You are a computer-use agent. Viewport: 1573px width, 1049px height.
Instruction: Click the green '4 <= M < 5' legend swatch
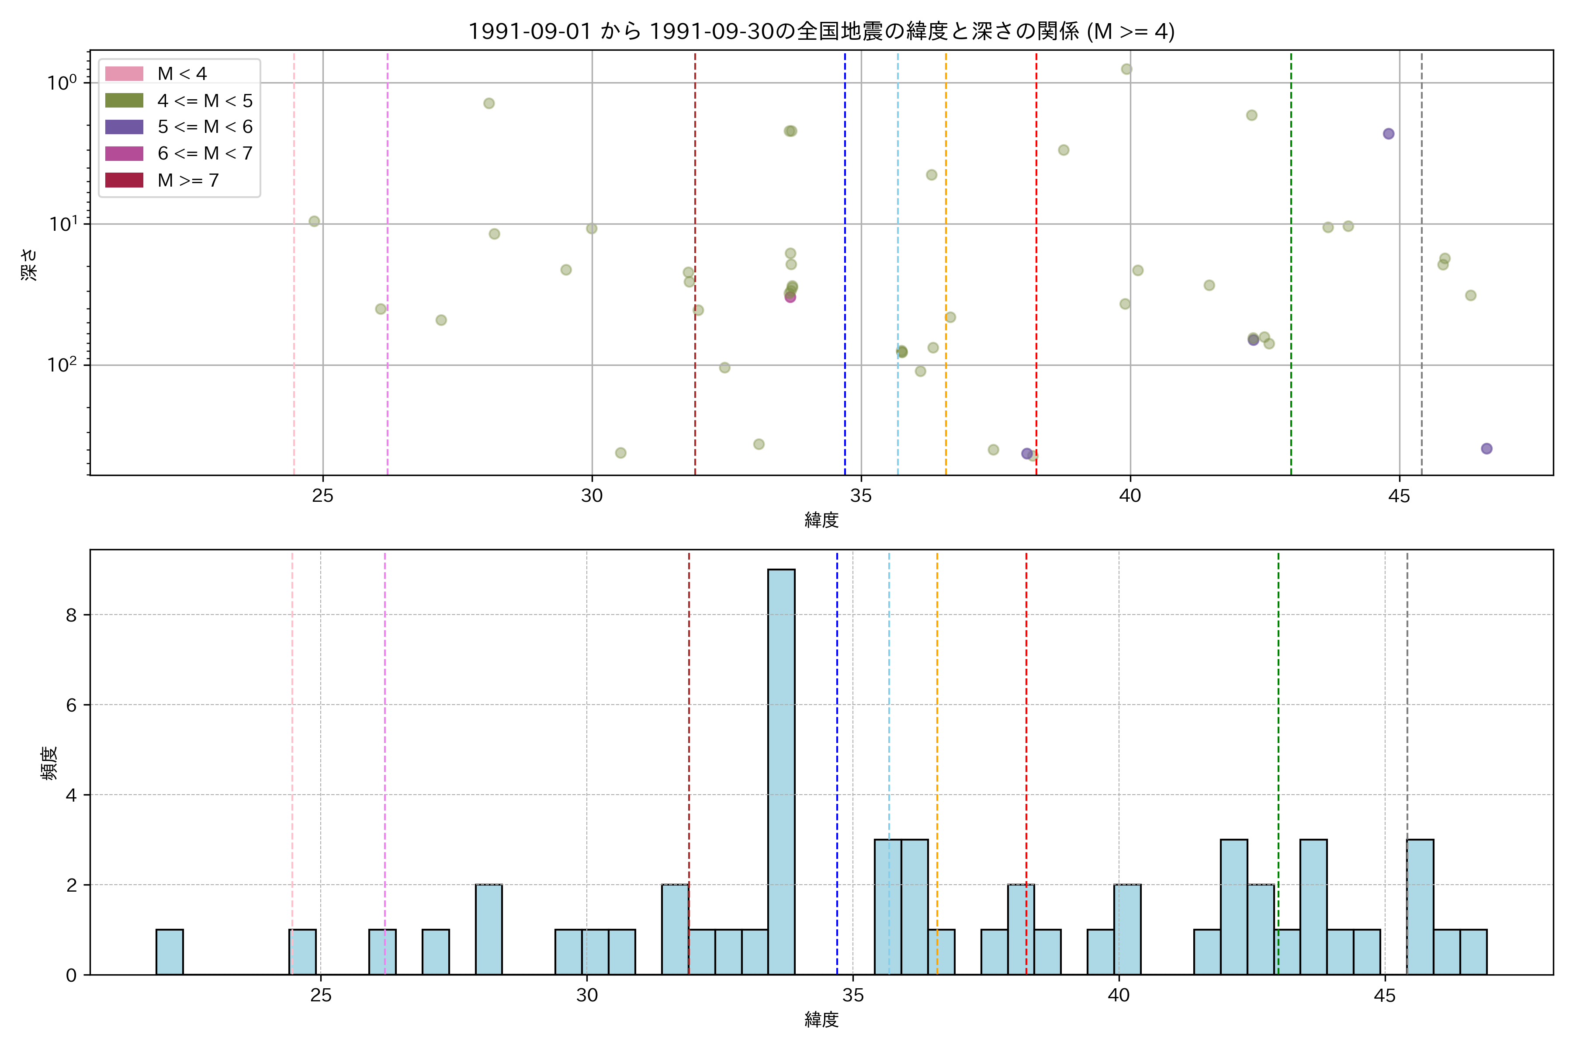point(124,101)
